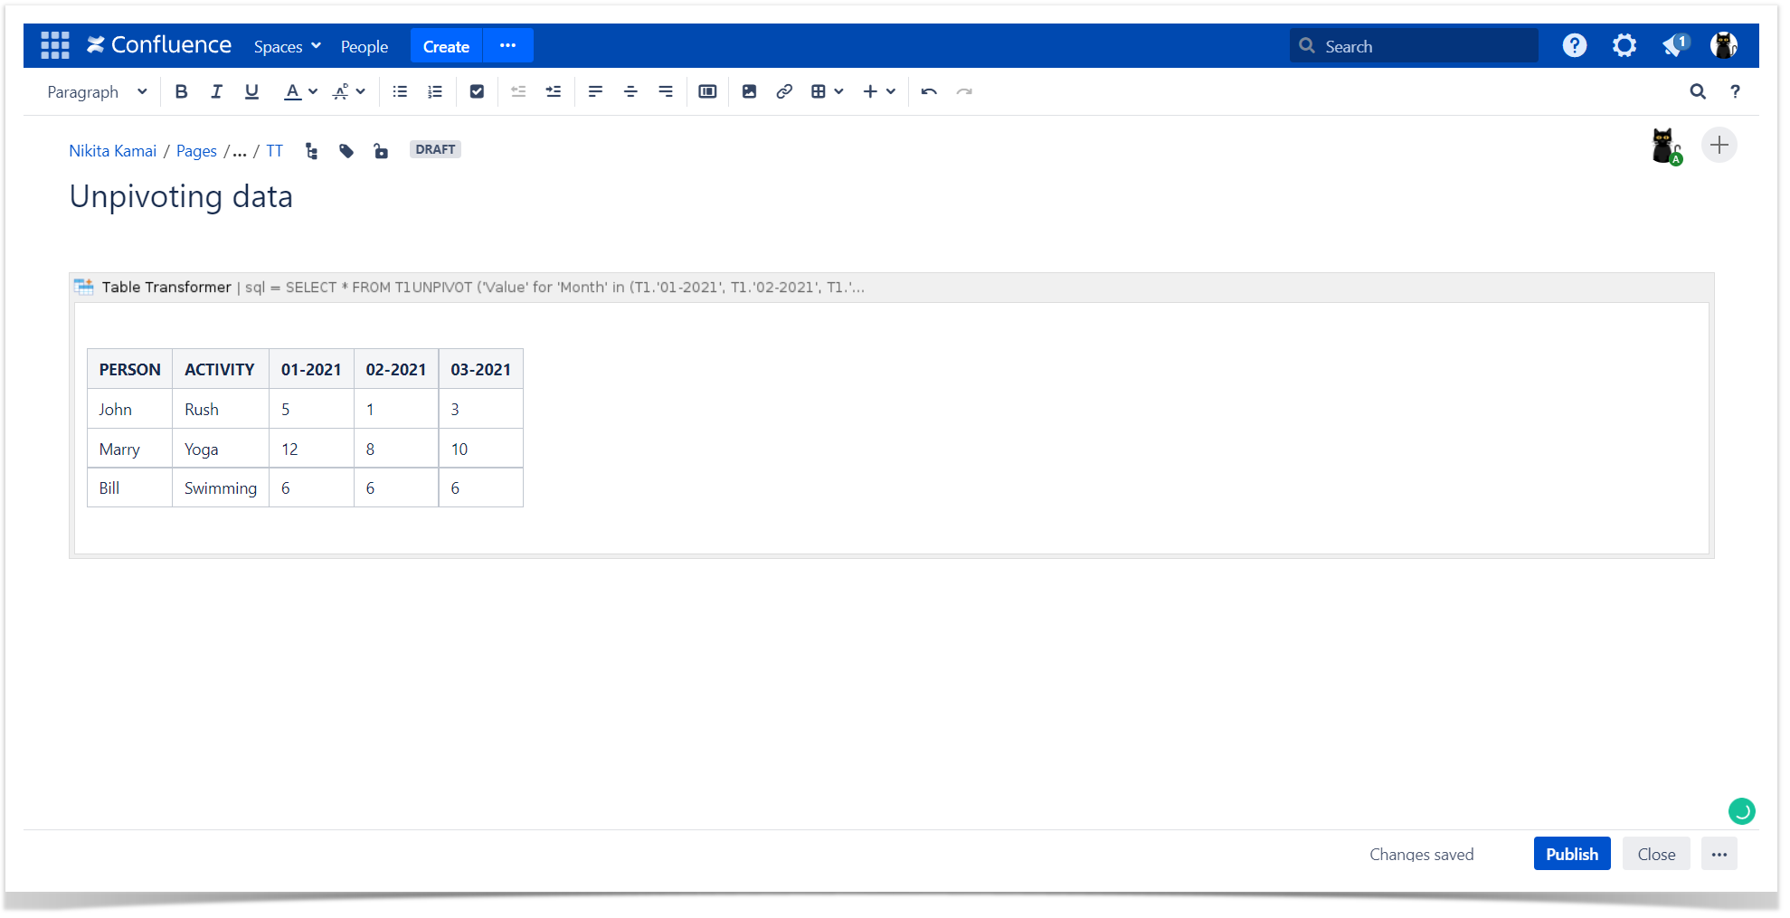This screenshot has height=918, width=1790.
Task: Insert a bullet list
Action: (400, 91)
